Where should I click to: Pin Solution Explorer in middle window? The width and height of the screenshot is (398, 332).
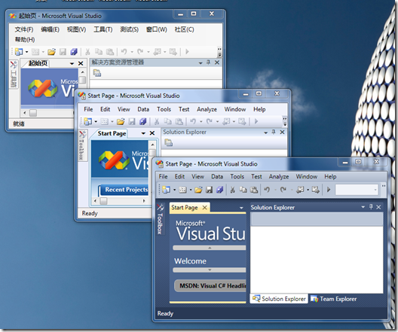coord(274,132)
